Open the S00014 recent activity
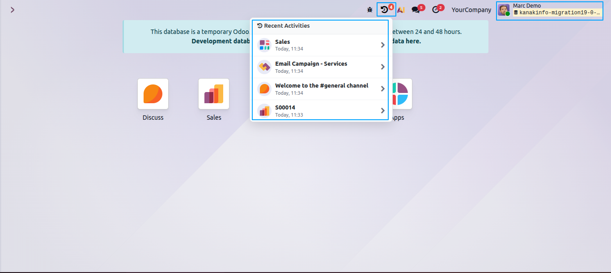The height and width of the screenshot is (273, 611). [320, 110]
